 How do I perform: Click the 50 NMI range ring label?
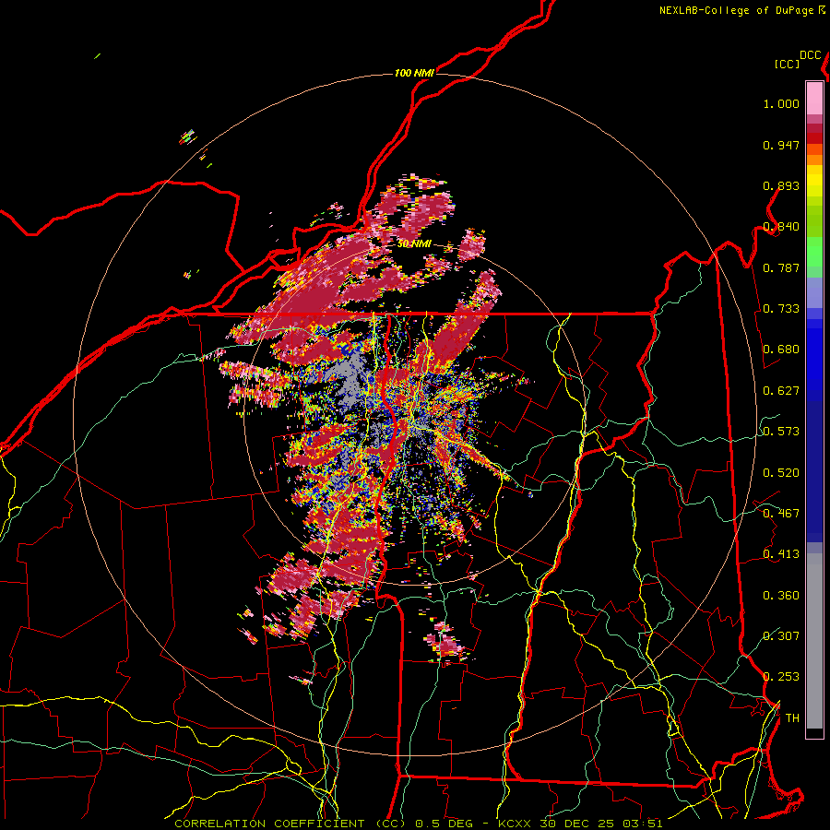tap(414, 244)
